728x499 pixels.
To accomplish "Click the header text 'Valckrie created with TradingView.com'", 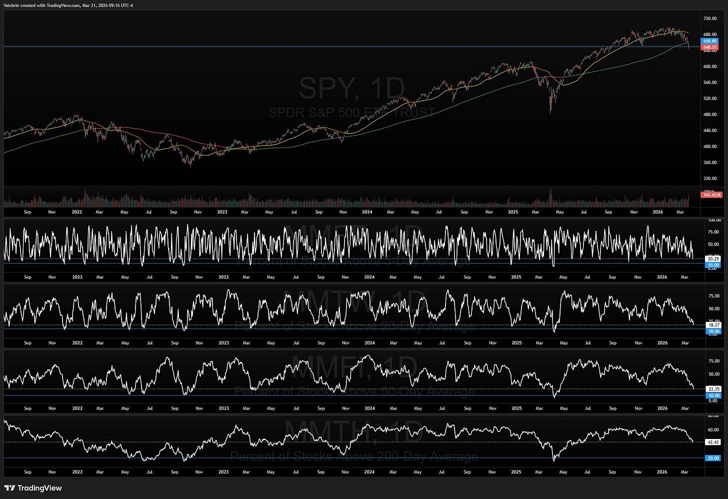I will (x=41, y=5).
